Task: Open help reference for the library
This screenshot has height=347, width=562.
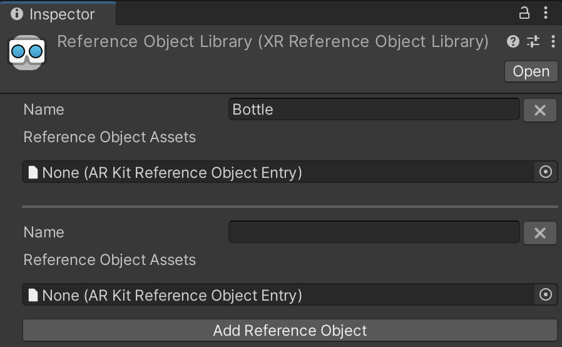Action: (x=513, y=42)
